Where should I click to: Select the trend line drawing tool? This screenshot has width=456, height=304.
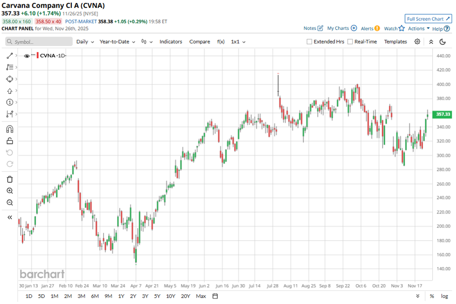pyautogui.click(x=10, y=56)
